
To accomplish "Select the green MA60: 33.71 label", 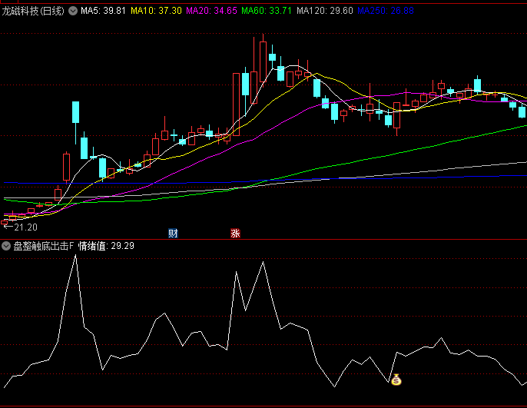I will pyautogui.click(x=267, y=11).
